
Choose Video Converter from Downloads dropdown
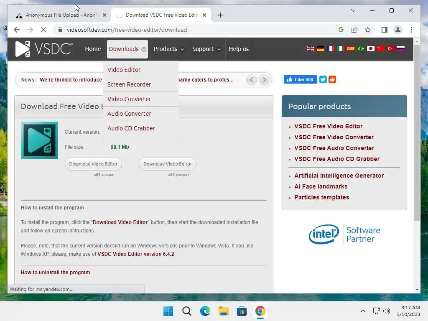click(x=141, y=99)
